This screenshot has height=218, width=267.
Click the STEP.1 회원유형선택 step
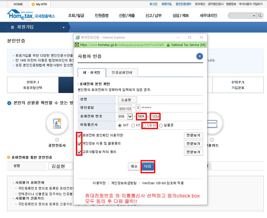pos(33,85)
